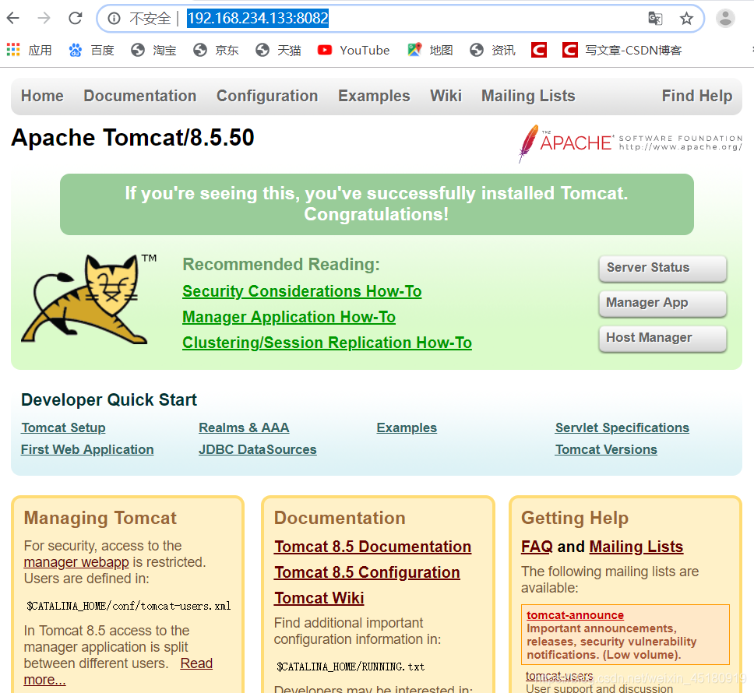Open the 天猫 bookmark
This screenshot has height=693, width=754.
pos(278,50)
